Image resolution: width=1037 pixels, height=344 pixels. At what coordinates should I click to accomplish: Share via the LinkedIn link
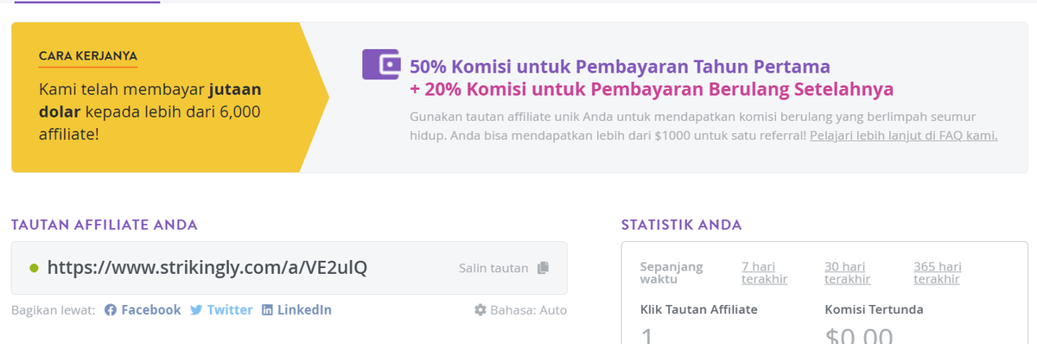[x=296, y=310]
